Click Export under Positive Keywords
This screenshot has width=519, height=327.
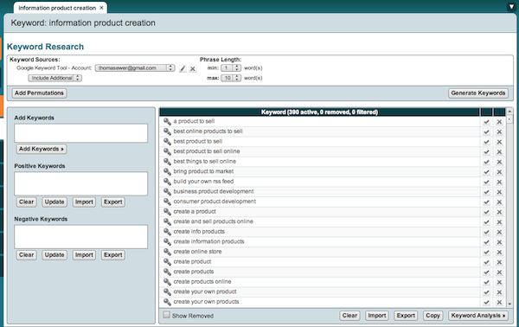pyautogui.click(x=112, y=202)
